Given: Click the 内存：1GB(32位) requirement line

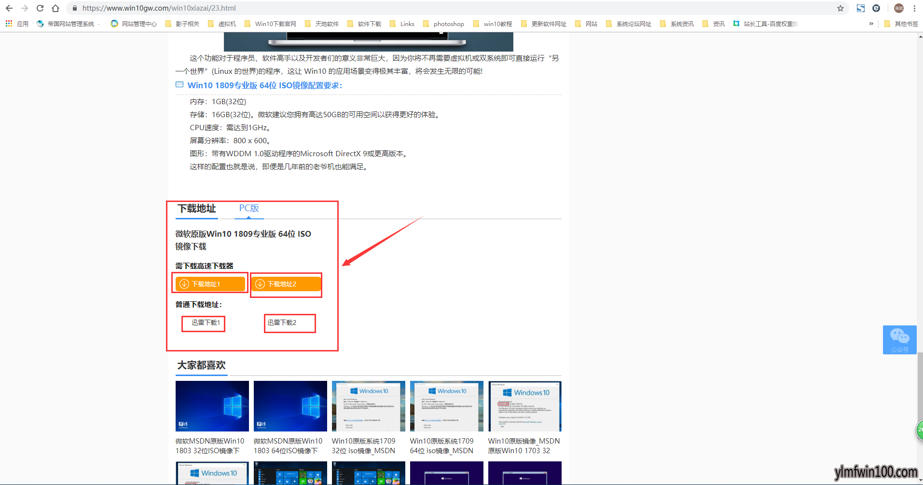Looking at the screenshot, I should 218,102.
